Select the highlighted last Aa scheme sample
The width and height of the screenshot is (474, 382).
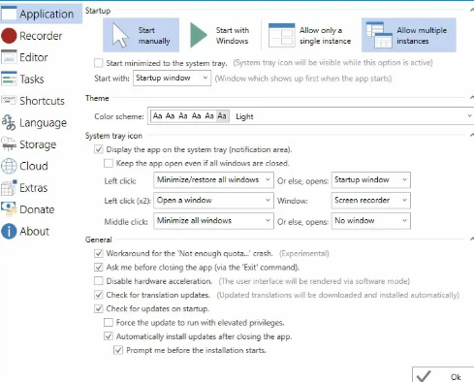coord(222,115)
